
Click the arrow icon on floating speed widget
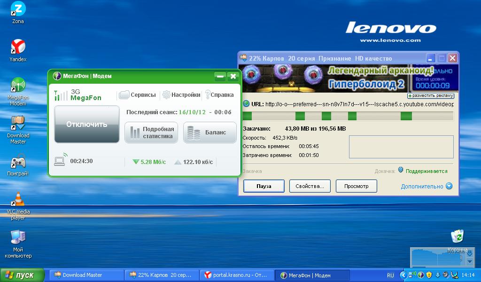coord(469,253)
